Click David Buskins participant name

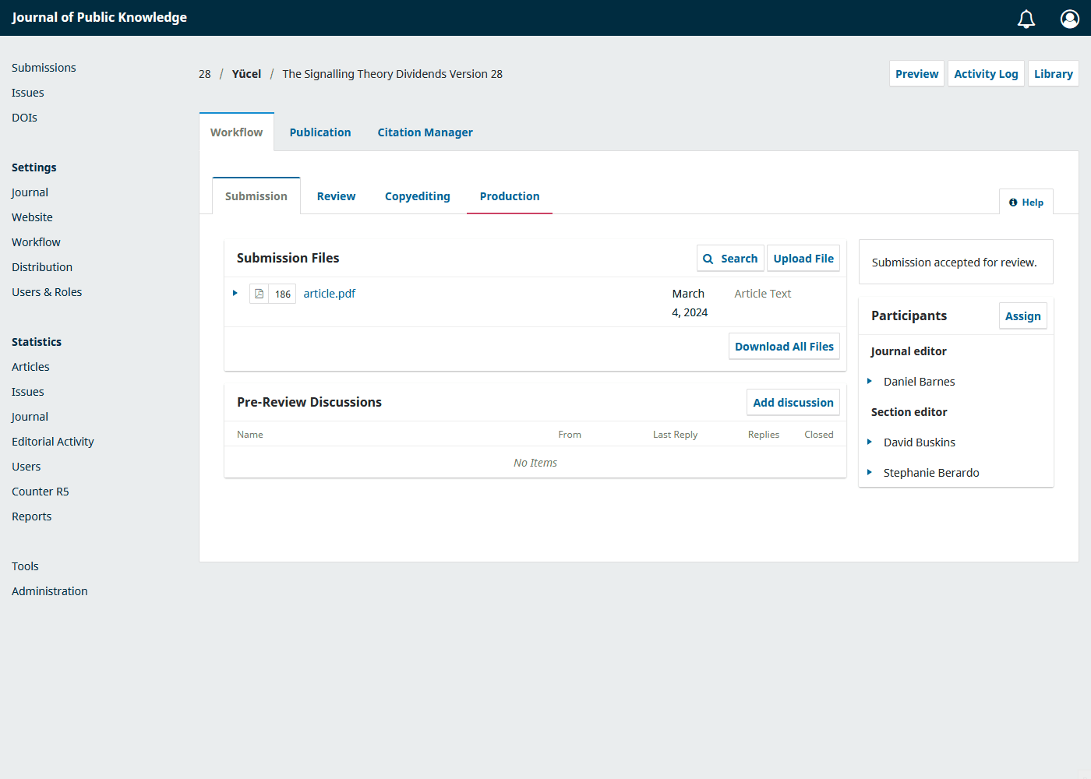[x=920, y=442]
